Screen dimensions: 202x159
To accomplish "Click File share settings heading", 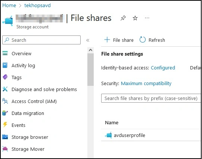I will 122,54.
